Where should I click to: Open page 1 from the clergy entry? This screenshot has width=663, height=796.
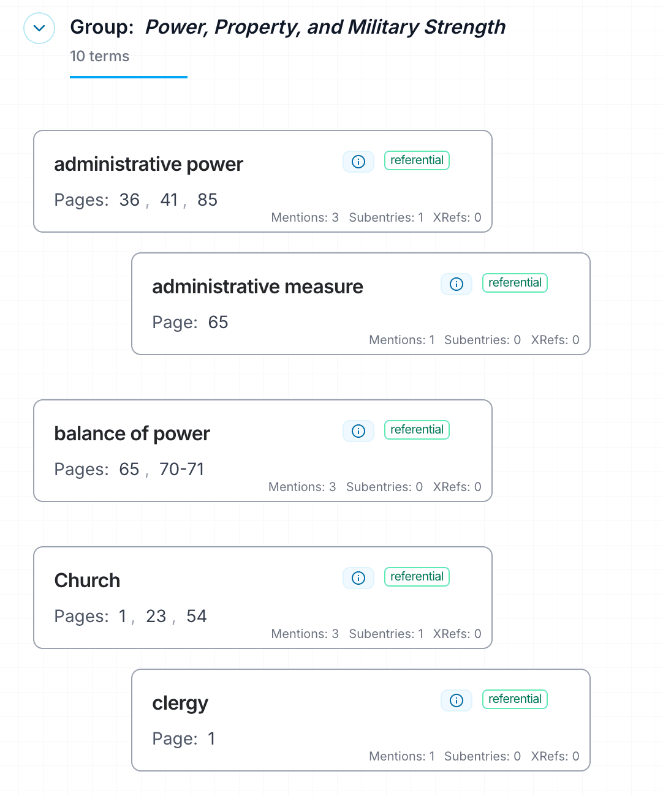(x=211, y=738)
